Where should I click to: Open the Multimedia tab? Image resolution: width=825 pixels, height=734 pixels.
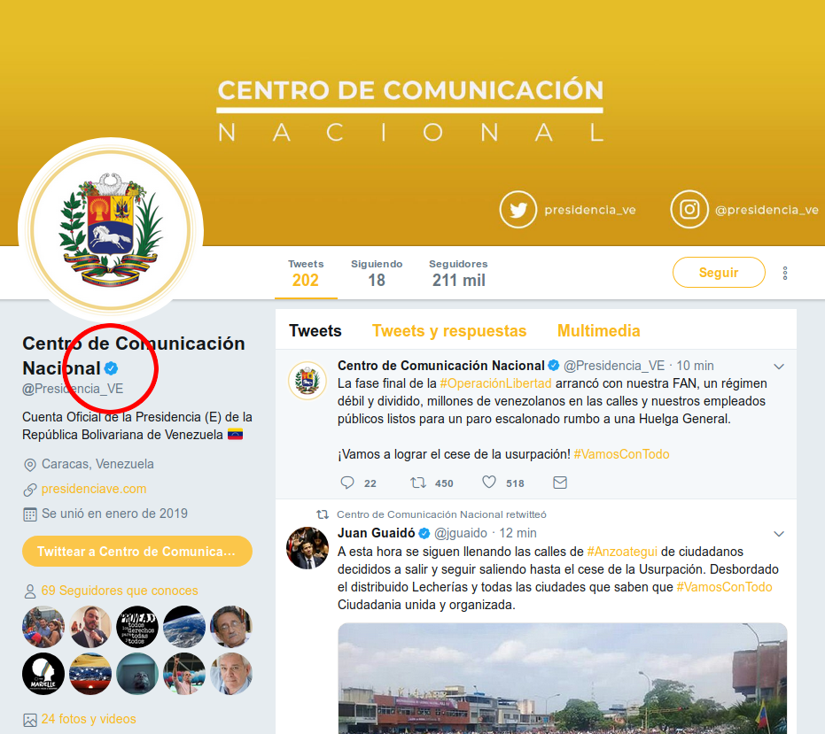point(599,331)
